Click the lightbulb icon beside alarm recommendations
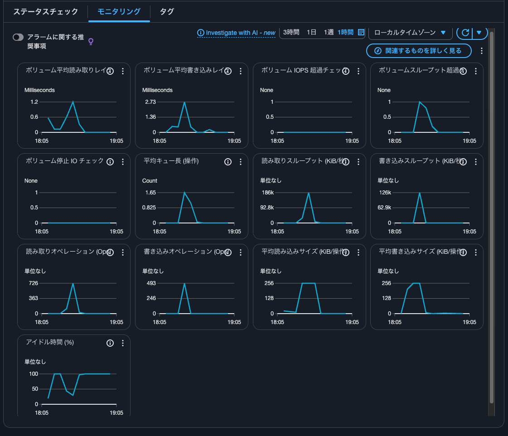The height and width of the screenshot is (436, 508). click(x=91, y=42)
